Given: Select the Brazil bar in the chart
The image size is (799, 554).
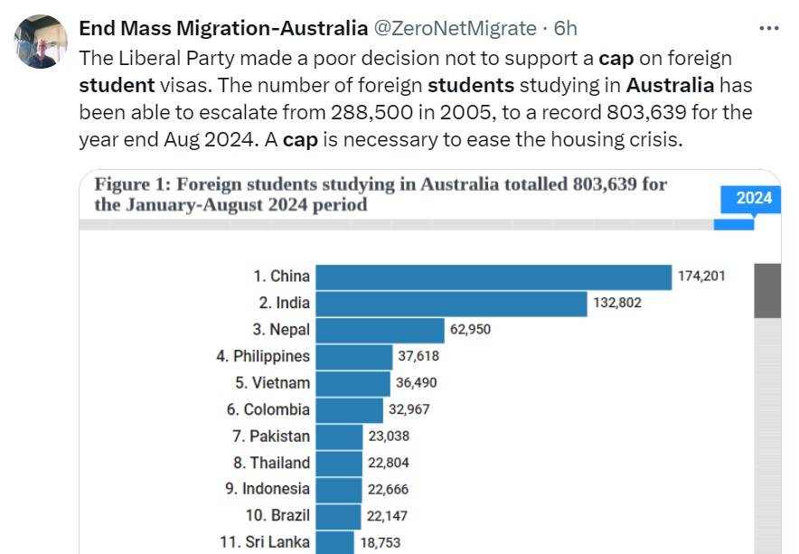Looking at the screenshot, I should click(337, 515).
